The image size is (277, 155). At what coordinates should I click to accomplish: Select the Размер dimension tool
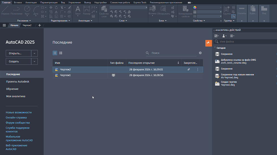click(87, 10)
